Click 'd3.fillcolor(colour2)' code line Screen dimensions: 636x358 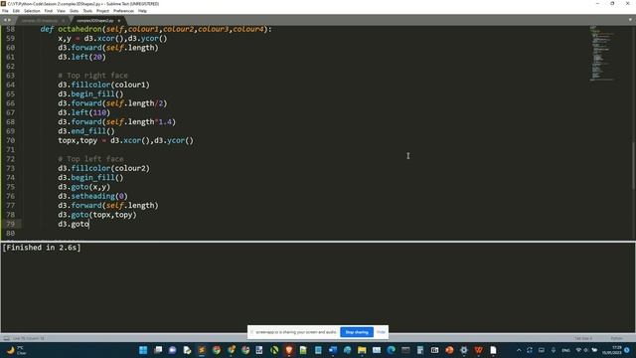coord(103,168)
